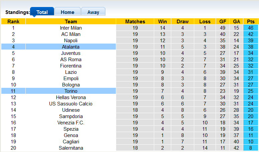Click the AS Roma team name

pos(71,60)
